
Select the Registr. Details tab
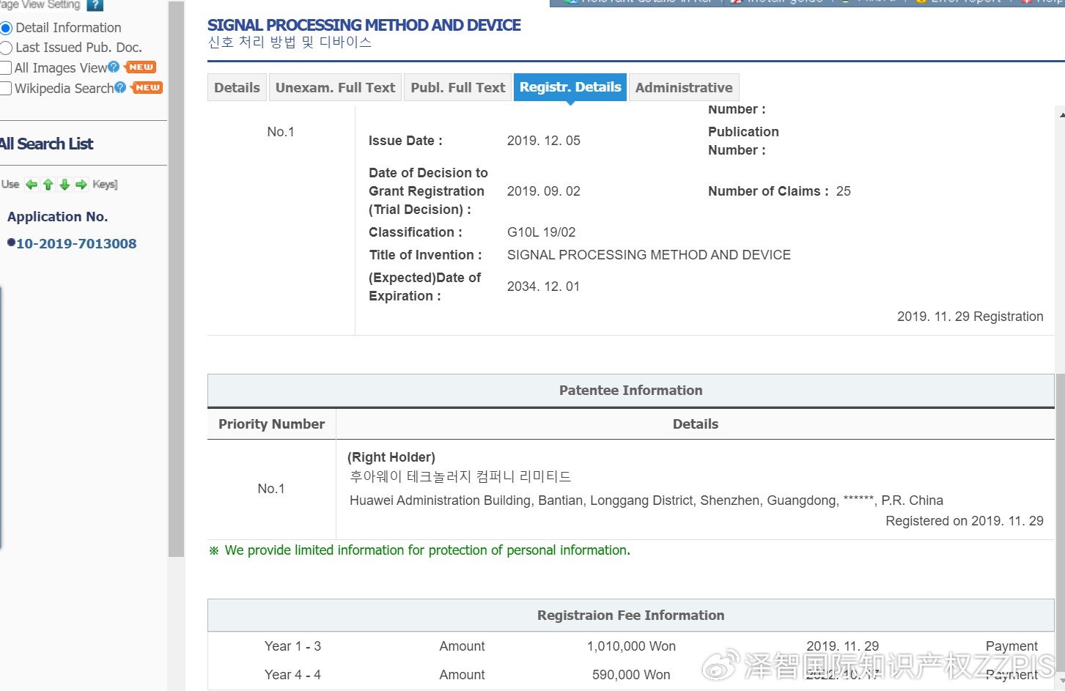click(x=570, y=87)
